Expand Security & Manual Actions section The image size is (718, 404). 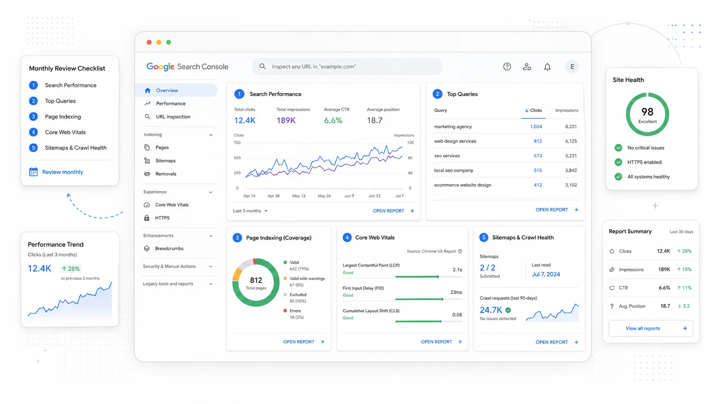211,267
